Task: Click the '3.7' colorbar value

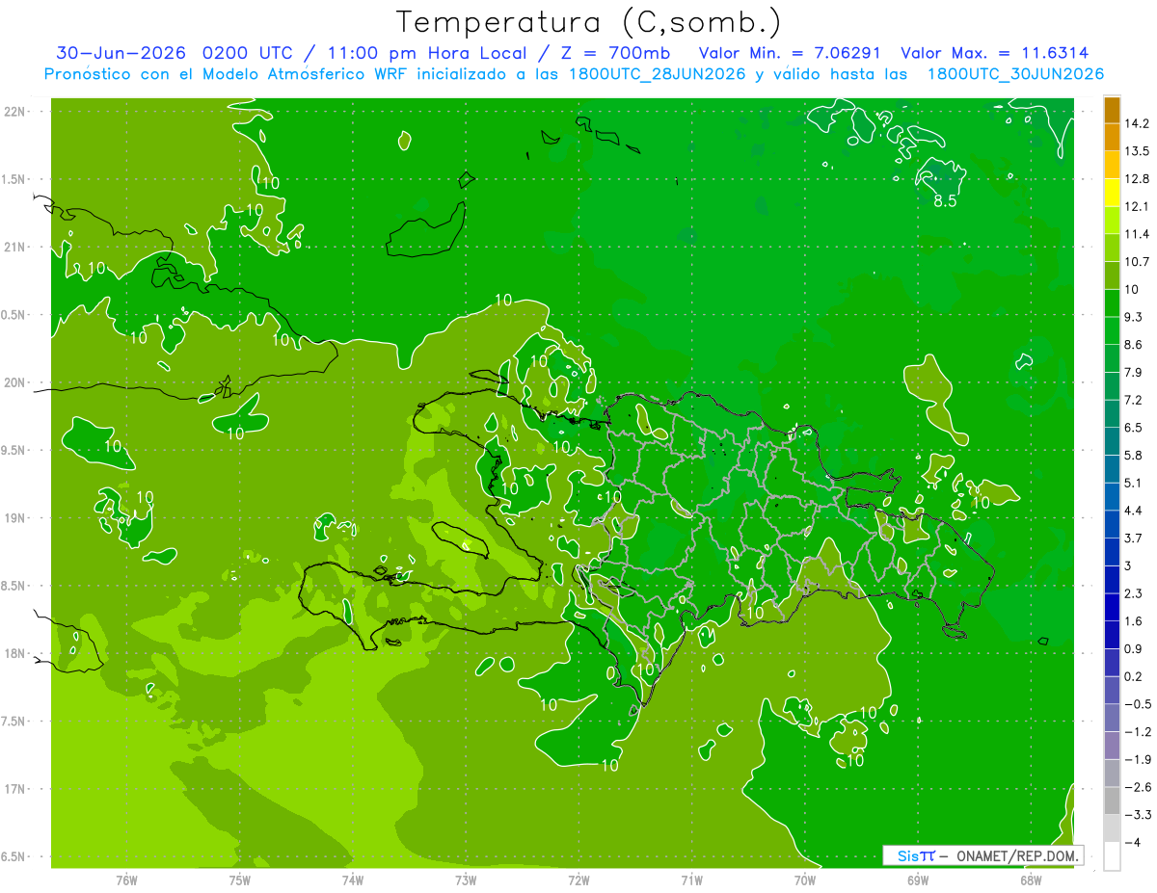Action: [x=1133, y=538]
